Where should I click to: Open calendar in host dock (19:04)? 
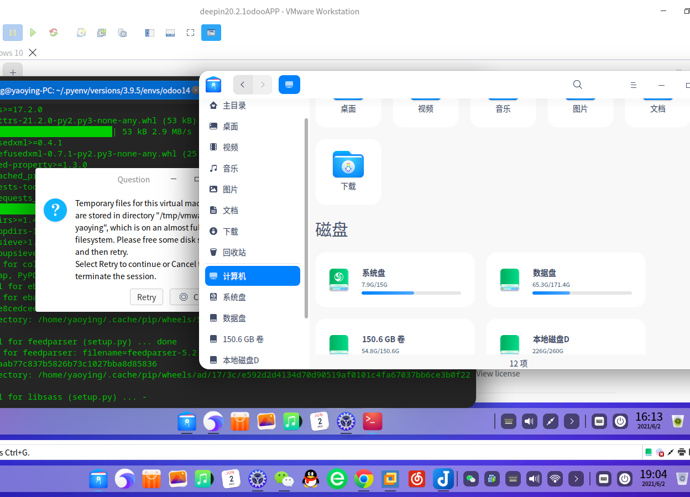(231, 479)
